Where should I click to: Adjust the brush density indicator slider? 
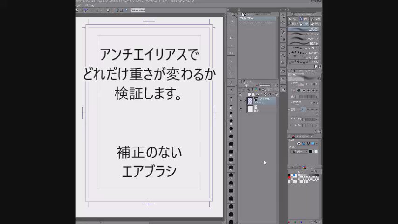[x=306, y=97]
